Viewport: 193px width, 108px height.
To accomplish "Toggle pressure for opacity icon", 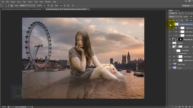I will pos(52,6).
